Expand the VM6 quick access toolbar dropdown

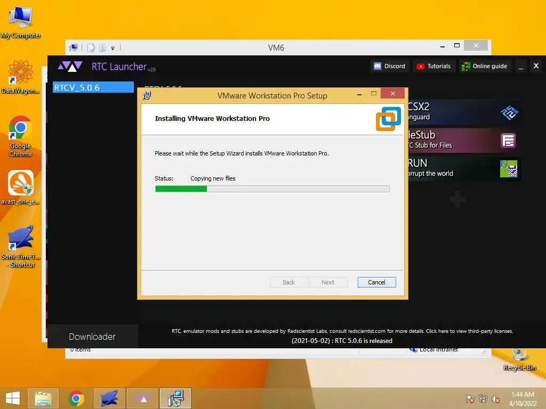coord(113,48)
